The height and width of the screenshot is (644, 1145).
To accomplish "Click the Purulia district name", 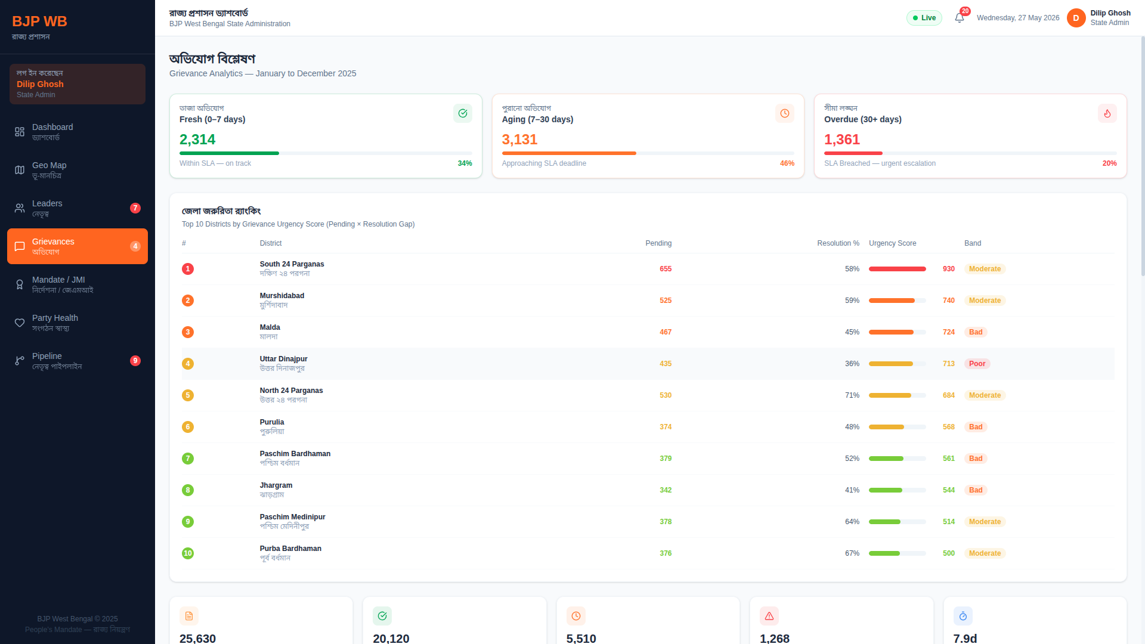I will (x=272, y=422).
